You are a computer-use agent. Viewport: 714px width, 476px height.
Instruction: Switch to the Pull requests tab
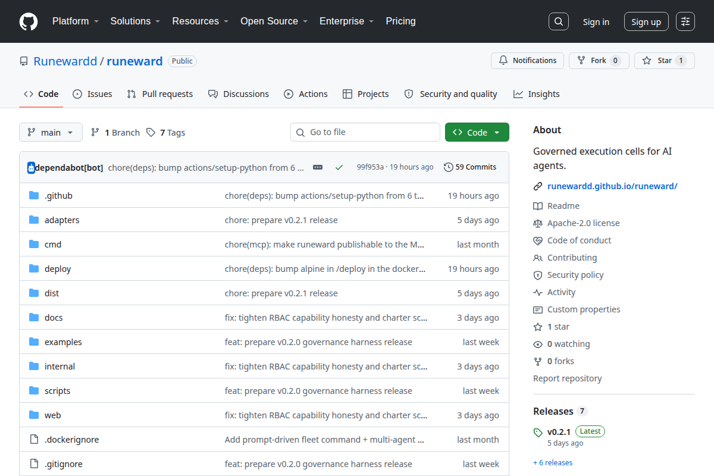coord(160,94)
